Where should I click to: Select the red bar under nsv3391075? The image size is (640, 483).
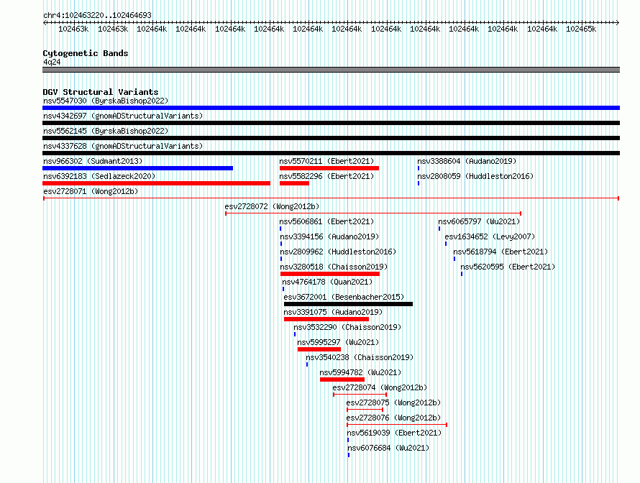[x=326, y=319]
